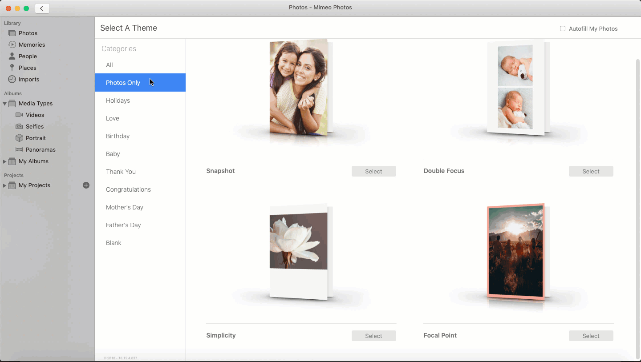Expand the My Projects disclosure triangle
This screenshot has width=641, height=362.
(x=4, y=185)
